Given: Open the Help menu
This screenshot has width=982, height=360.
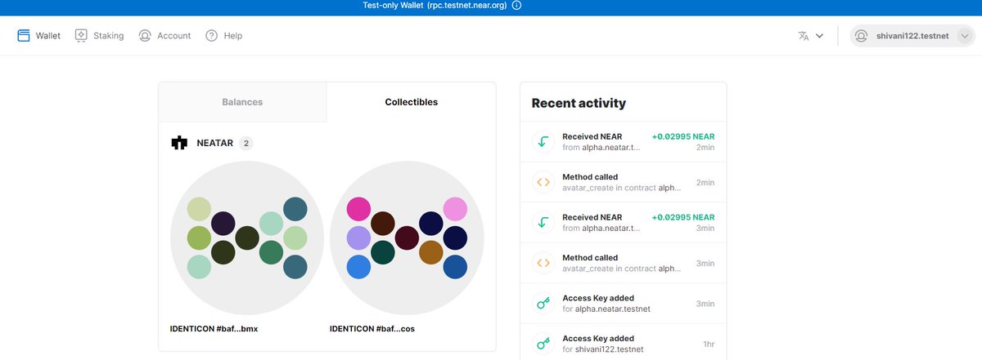Looking at the screenshot, I should pyautogui.click(x=223, y=36).
